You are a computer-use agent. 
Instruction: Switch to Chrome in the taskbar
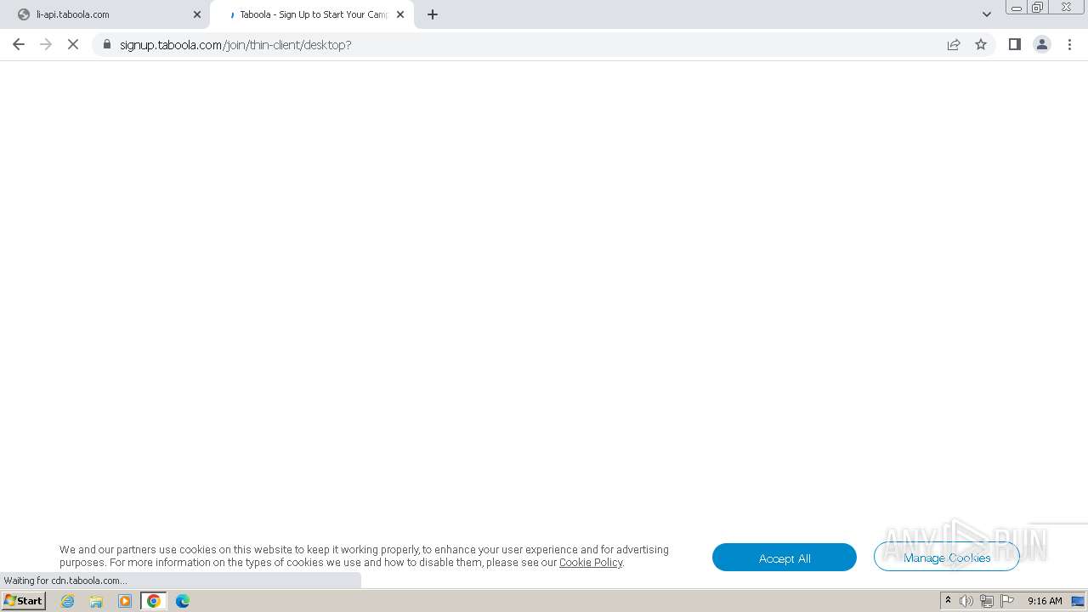[x=154, y=601]
